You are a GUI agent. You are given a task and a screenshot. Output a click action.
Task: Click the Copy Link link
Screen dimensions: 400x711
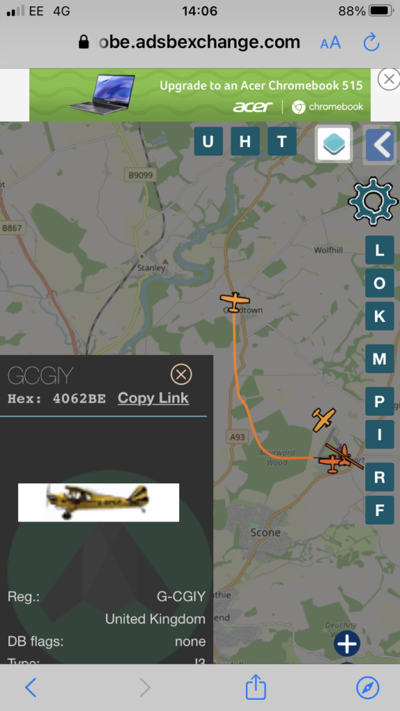[153, 398]
